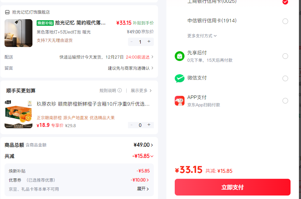The width and height of the screenshot is (301, 199).
Task: Select the 中信银行信用卡(1914) radio button
Action: (285, 21)
